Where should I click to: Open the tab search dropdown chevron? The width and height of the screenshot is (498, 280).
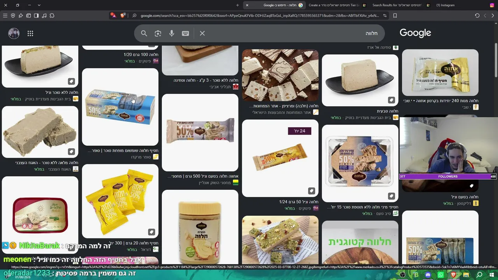point(39,5)
